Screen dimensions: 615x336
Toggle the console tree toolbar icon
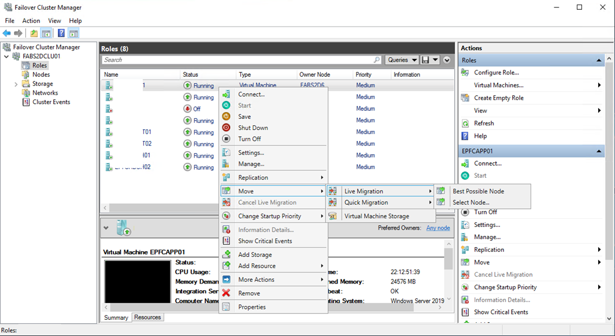(x=46, y=33)
